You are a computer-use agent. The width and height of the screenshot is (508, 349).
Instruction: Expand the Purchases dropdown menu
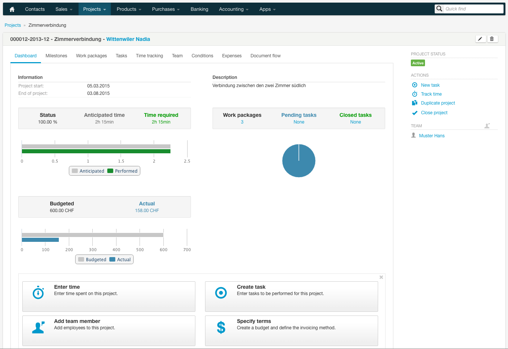[166, 9]
